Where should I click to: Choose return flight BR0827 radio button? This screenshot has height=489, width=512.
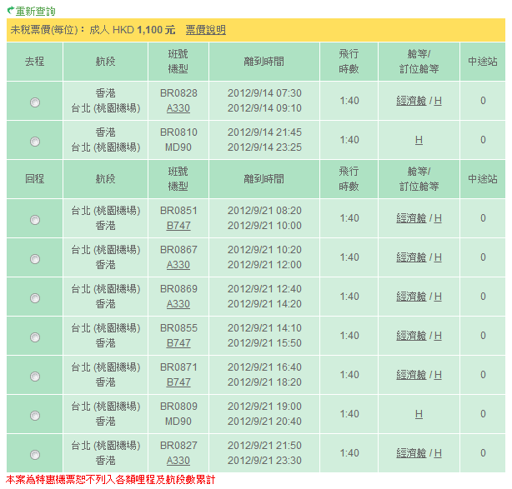(x=35, y=454)
